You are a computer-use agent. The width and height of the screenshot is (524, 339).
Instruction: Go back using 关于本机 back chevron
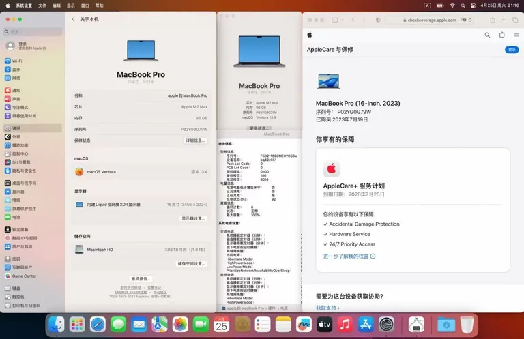tap(74, 19)
